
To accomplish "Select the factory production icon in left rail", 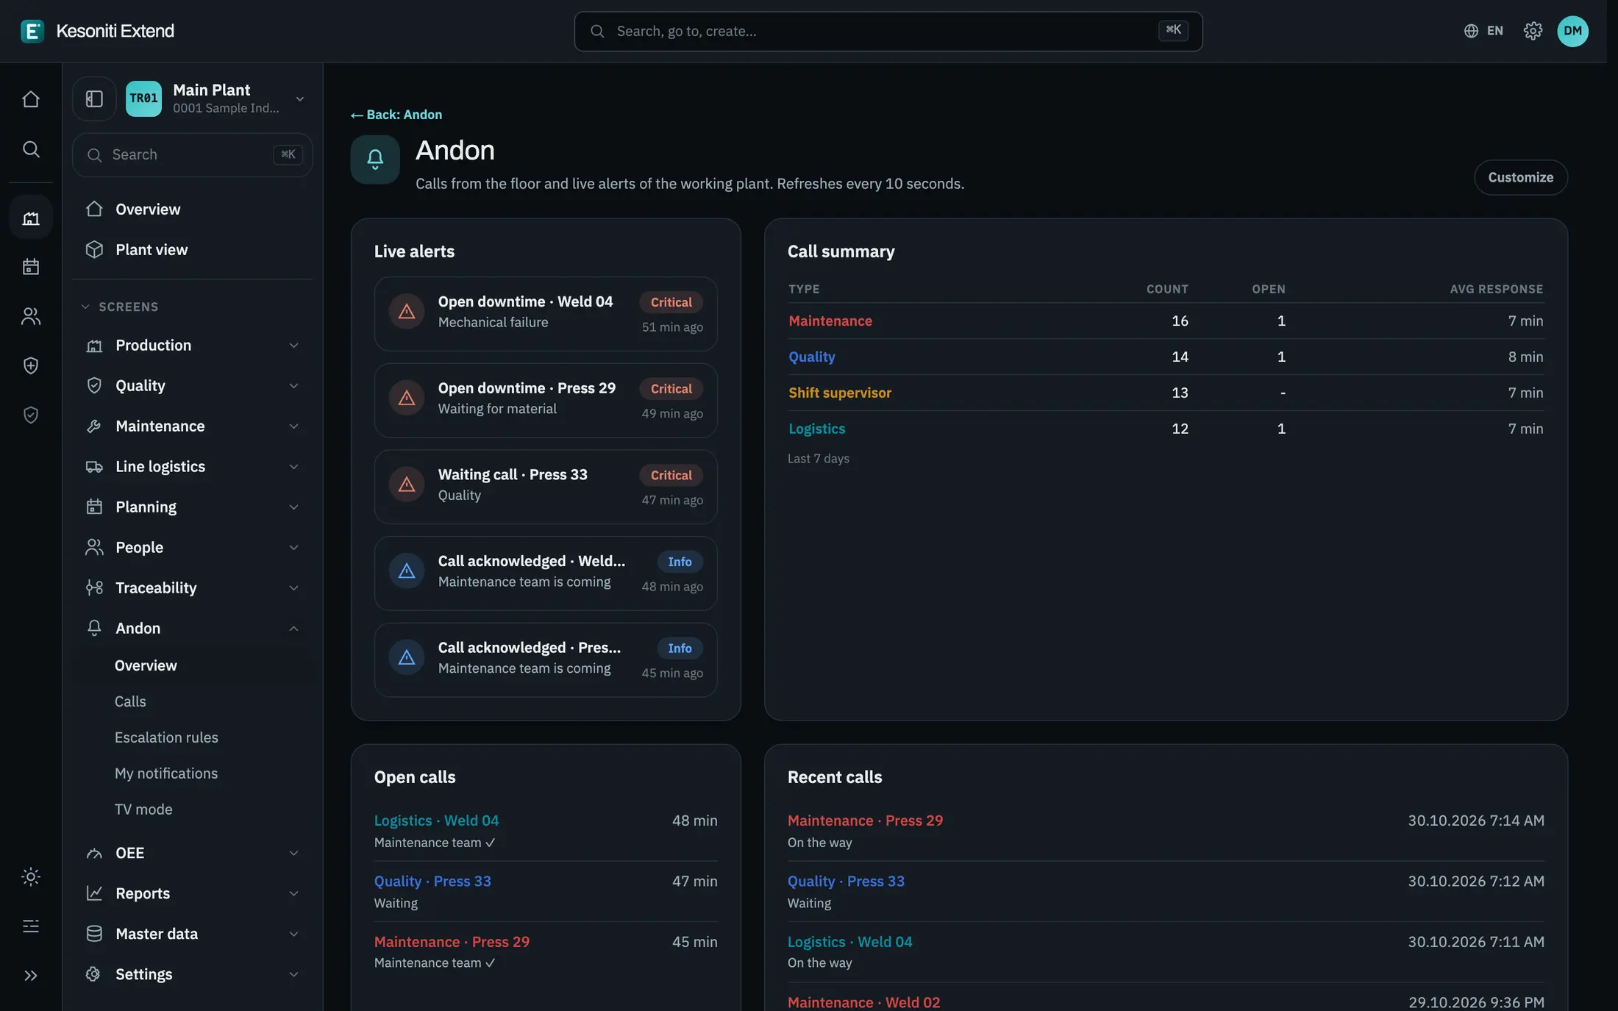I will point(30,218).
